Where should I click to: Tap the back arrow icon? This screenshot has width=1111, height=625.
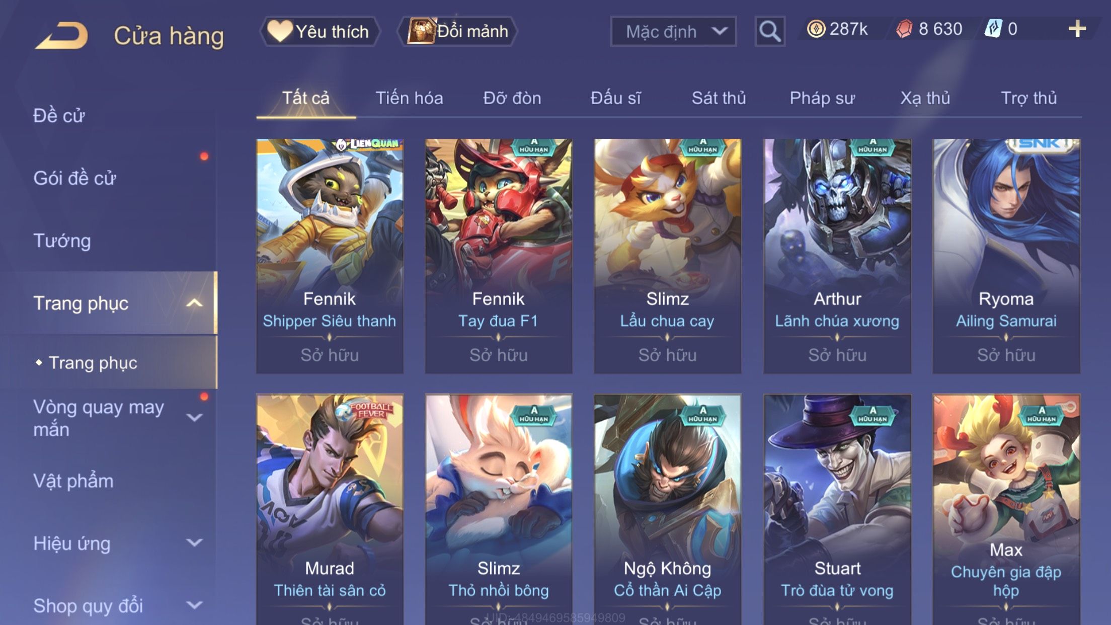62,35
